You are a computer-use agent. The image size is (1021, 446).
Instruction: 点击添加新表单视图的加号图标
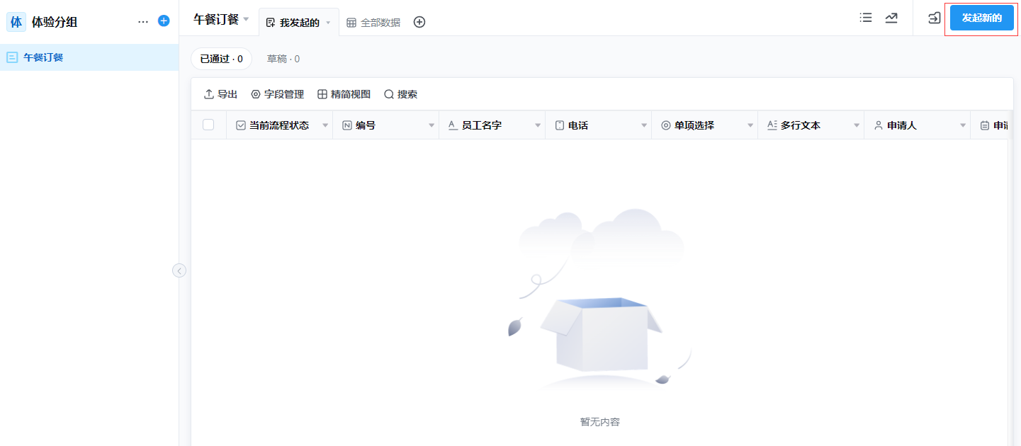coord(419,22)
